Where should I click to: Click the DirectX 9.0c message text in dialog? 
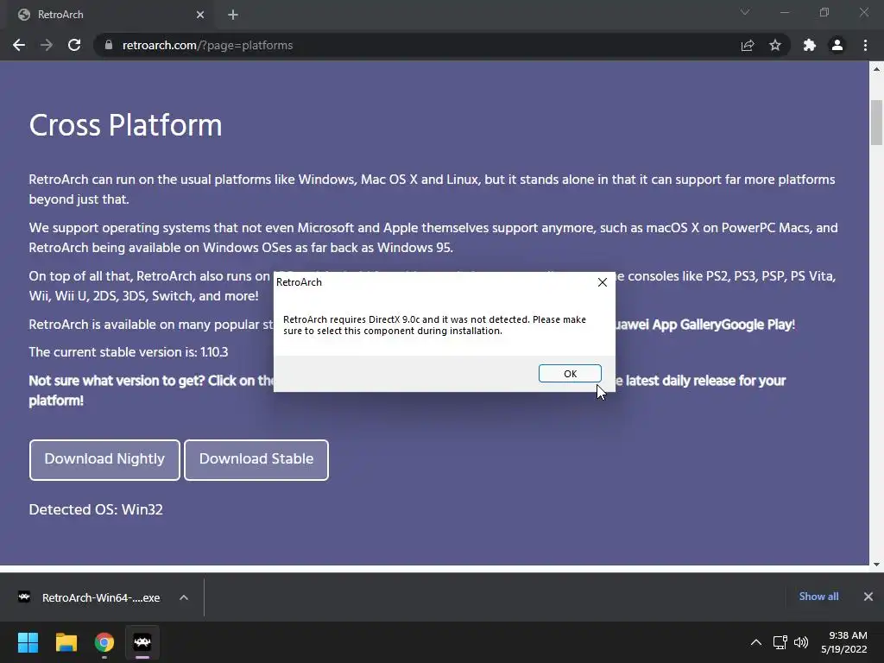434,325
